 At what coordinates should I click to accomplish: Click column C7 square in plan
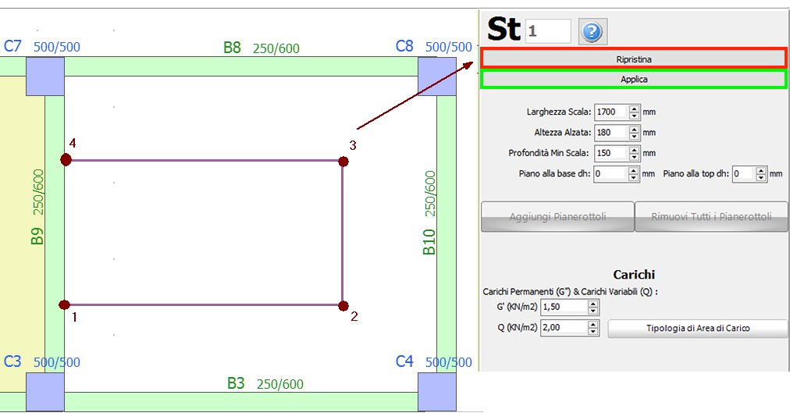[45, 76]
